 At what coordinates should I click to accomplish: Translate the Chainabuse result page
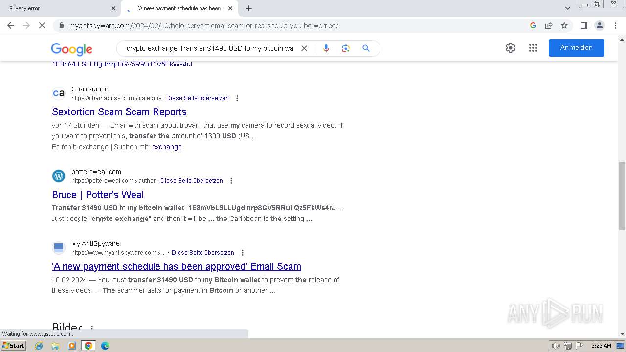198,98
